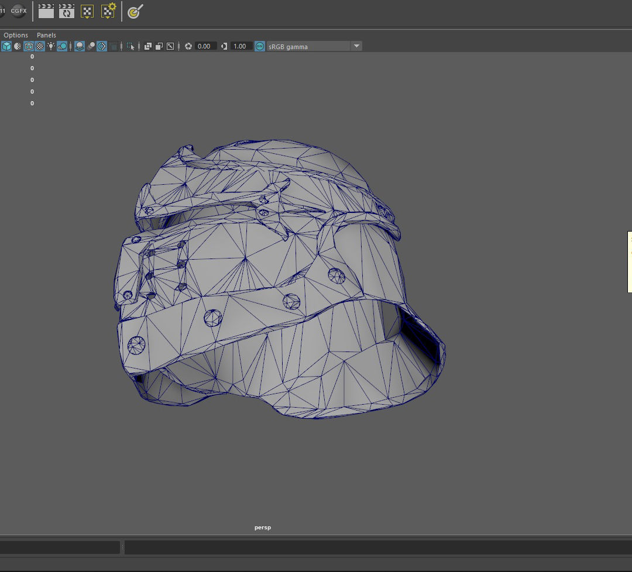Toggle screen space ambient occlusion icon
Image resolution: width=632 pixels, height=572 pixels.
coord(80,46)
